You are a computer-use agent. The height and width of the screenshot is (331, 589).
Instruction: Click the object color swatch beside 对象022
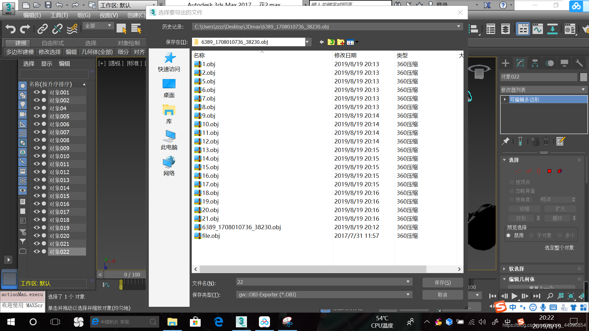[x=583, y=77]
